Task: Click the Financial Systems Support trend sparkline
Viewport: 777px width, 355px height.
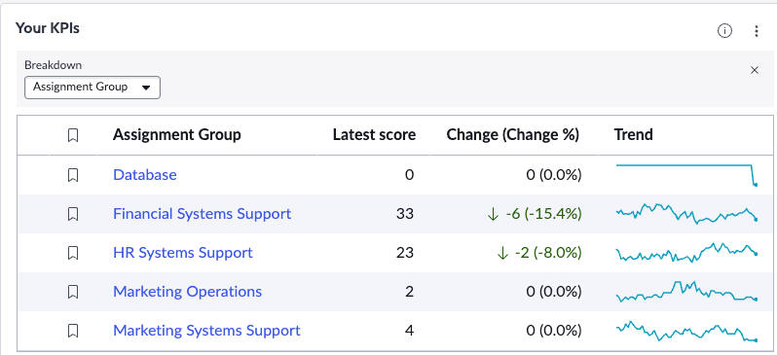Action: [686, 213]
